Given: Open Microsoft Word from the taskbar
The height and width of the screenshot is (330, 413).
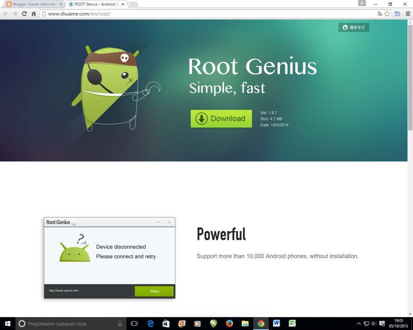Looking at the screenshot, I should point(276,323).
